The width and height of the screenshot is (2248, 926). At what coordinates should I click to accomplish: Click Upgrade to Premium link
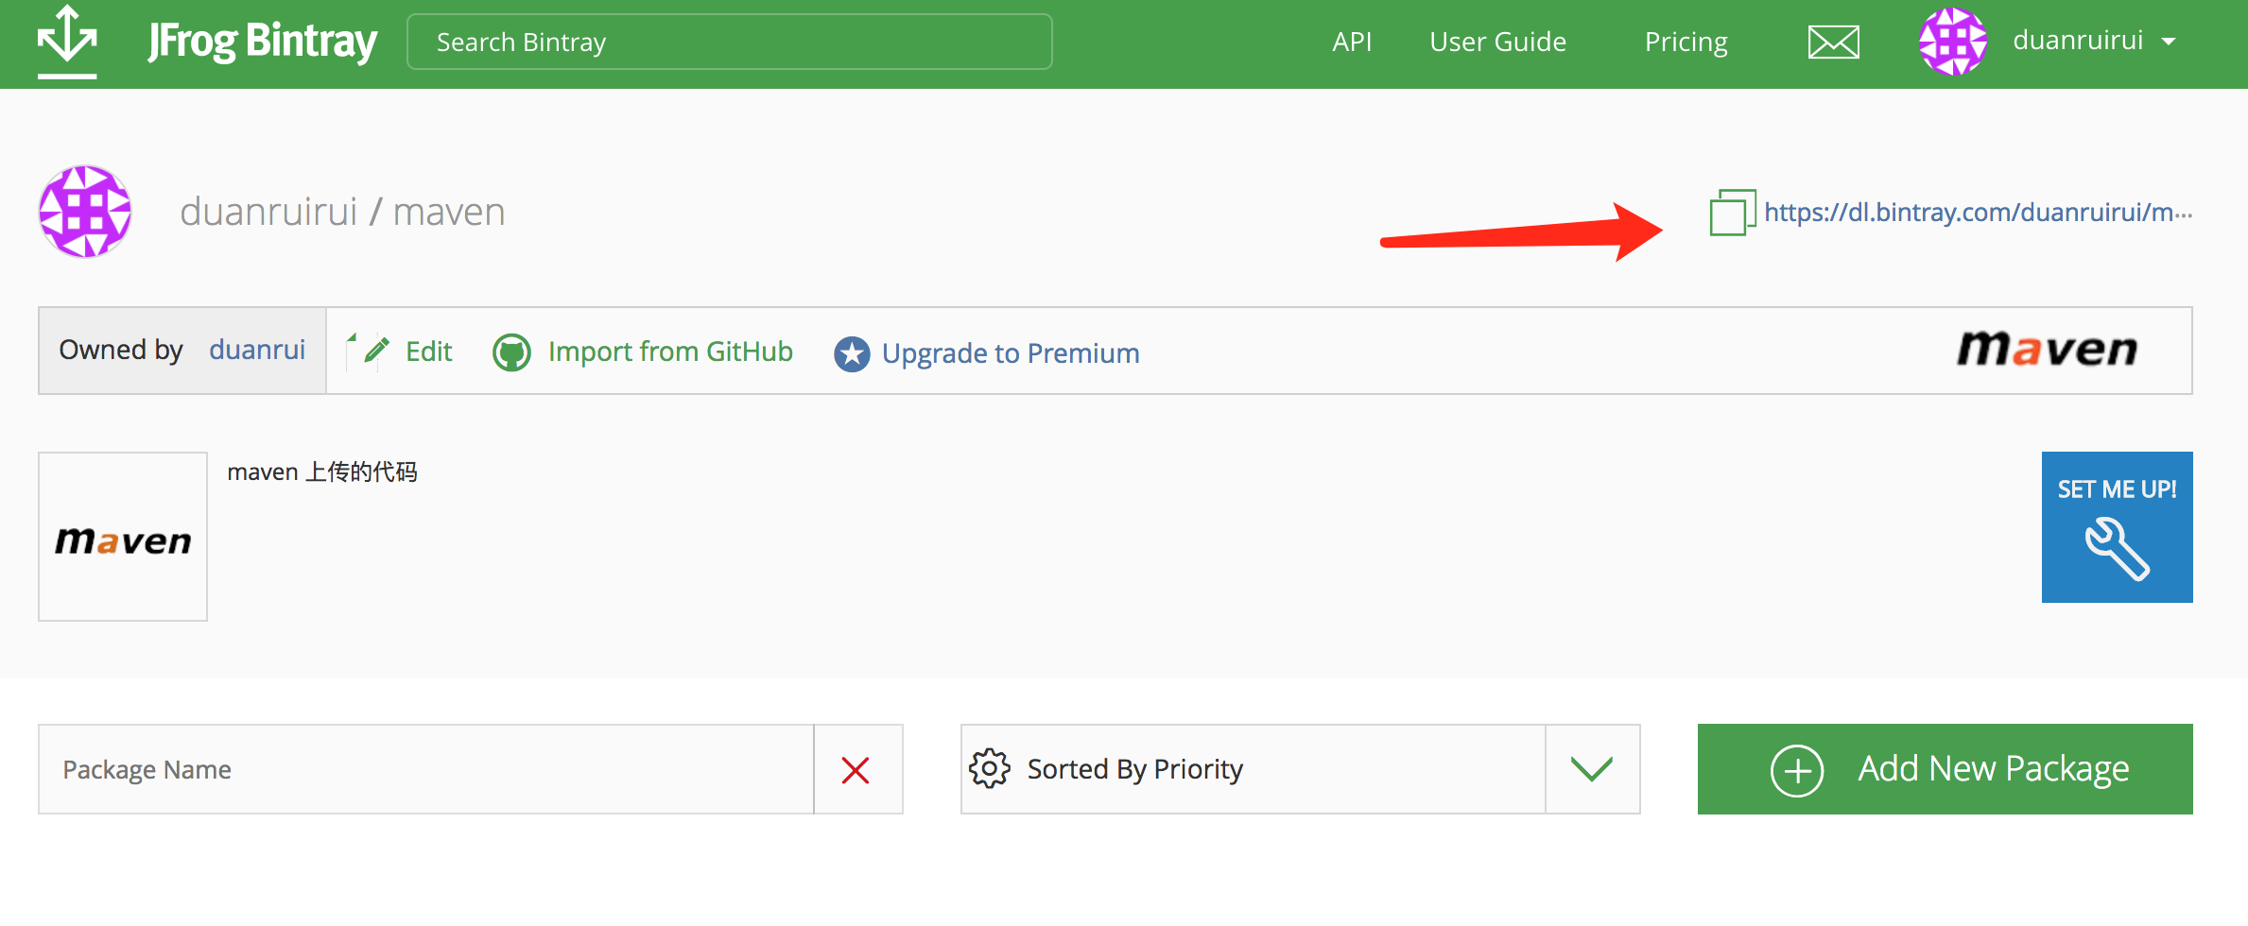pyautogui.click(x=1011, y=353)
